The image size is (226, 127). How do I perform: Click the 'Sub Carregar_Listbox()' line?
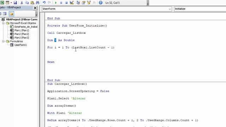[x=67, y=84]
